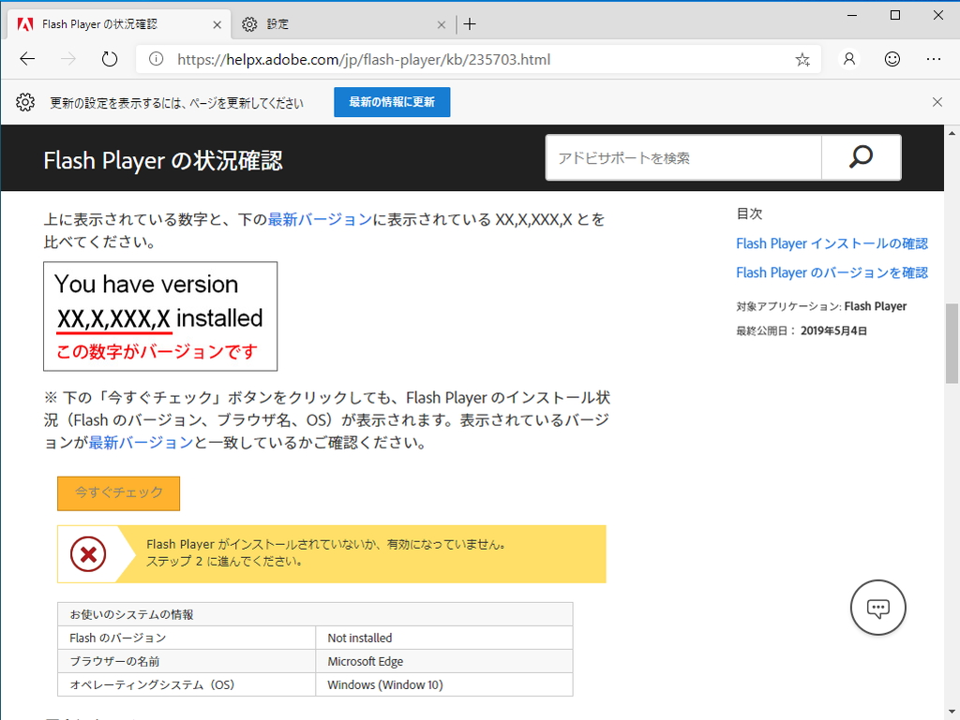Open the Flash Player インストールの確認 link

point(832,242)
